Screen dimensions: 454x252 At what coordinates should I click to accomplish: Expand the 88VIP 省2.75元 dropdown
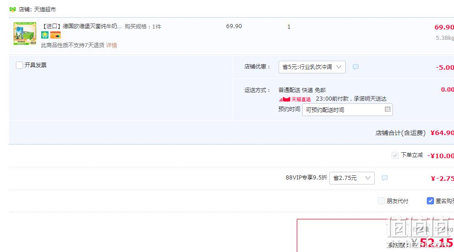point(352,178)
